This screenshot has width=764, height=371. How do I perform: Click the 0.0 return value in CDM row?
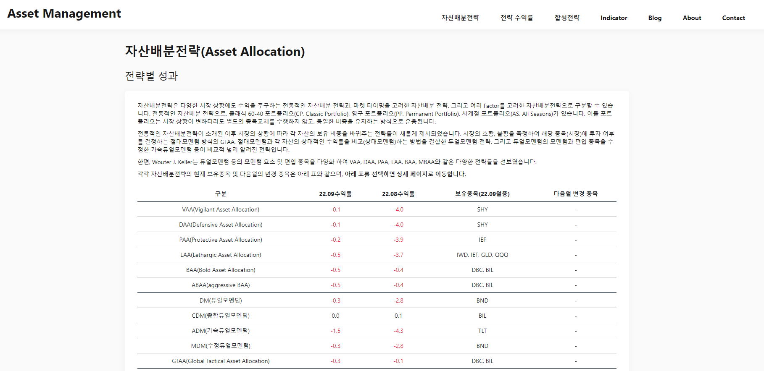tap(335, 316)
